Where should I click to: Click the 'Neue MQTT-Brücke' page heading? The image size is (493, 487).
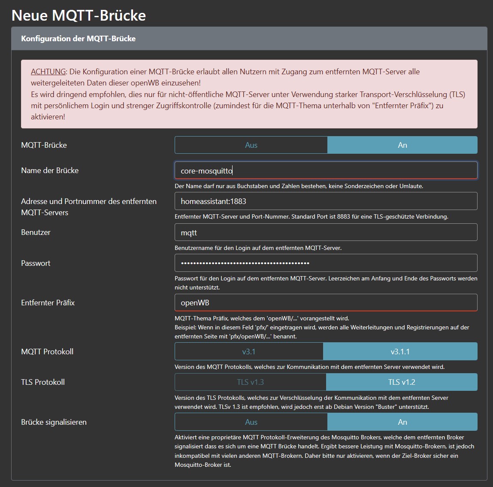coord(79,15)
